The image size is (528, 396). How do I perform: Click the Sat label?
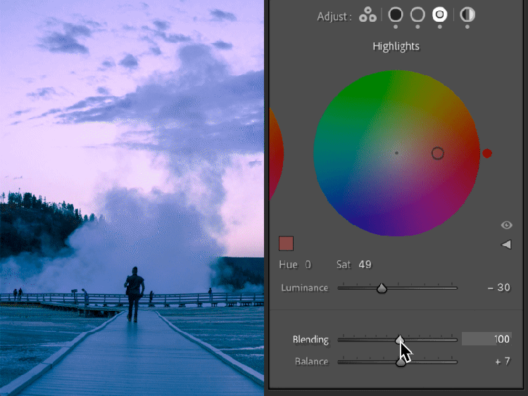coord(344,264)
